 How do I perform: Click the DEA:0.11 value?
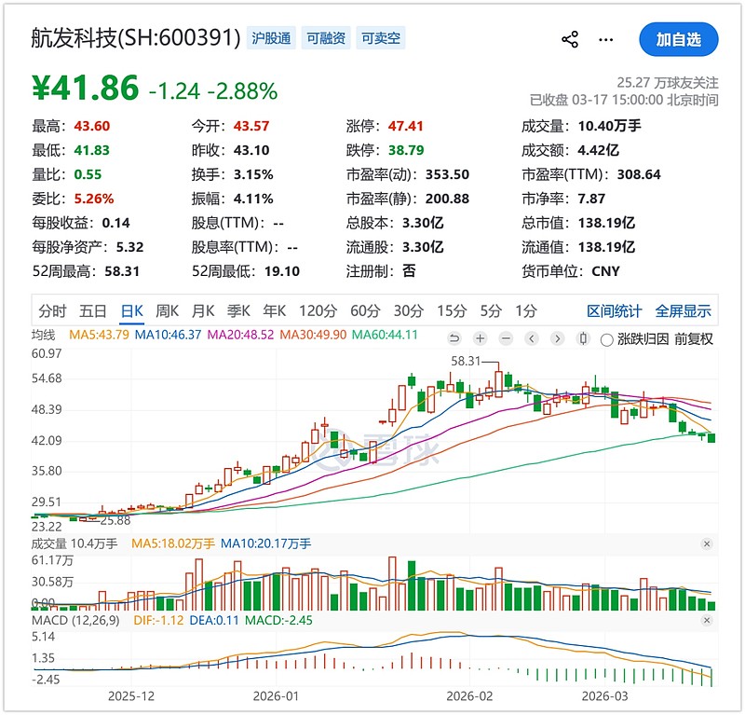(214, 620)
